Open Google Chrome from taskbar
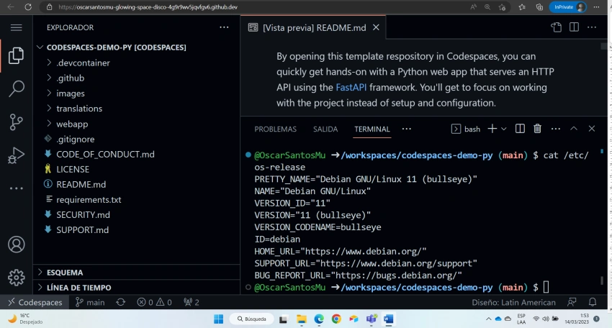The width and height of the screenshot is (612, 328). point(336,319)
